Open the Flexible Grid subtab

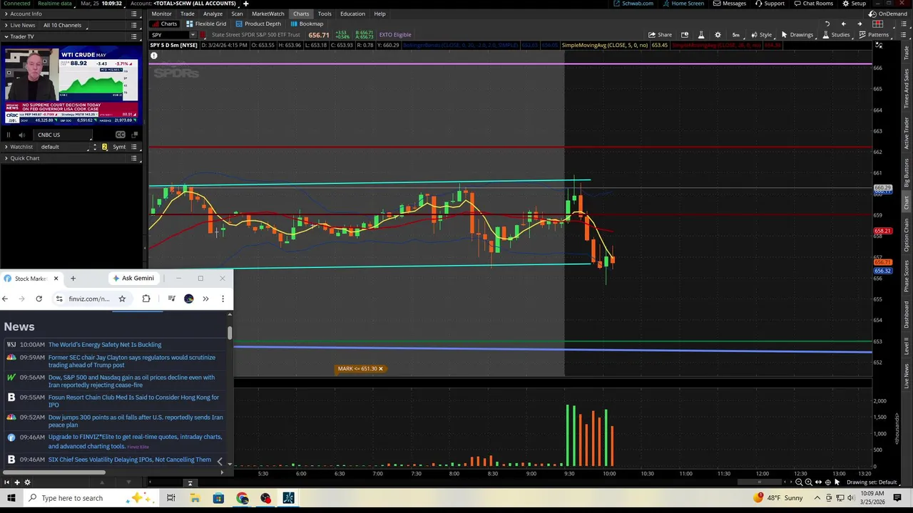[206, 24]
